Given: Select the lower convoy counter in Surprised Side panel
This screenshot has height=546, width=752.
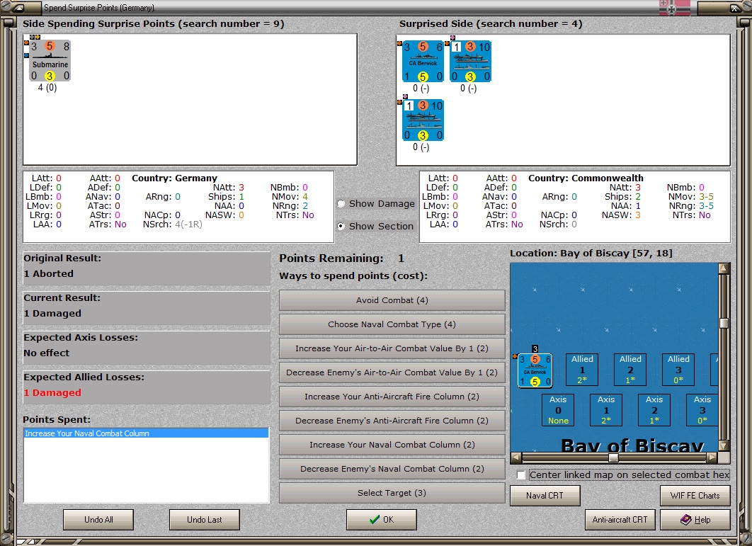Looking at the screenshot, I should tap(423, 120).
